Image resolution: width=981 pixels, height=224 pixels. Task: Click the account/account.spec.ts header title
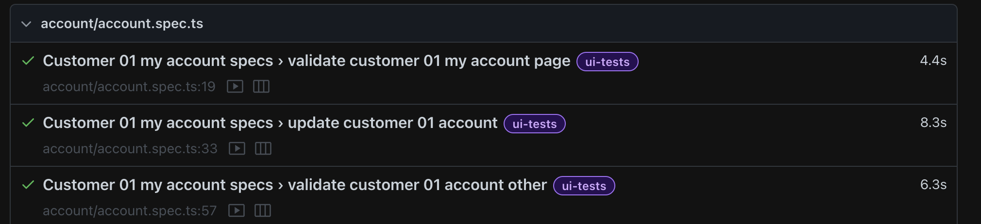(122, 24)
